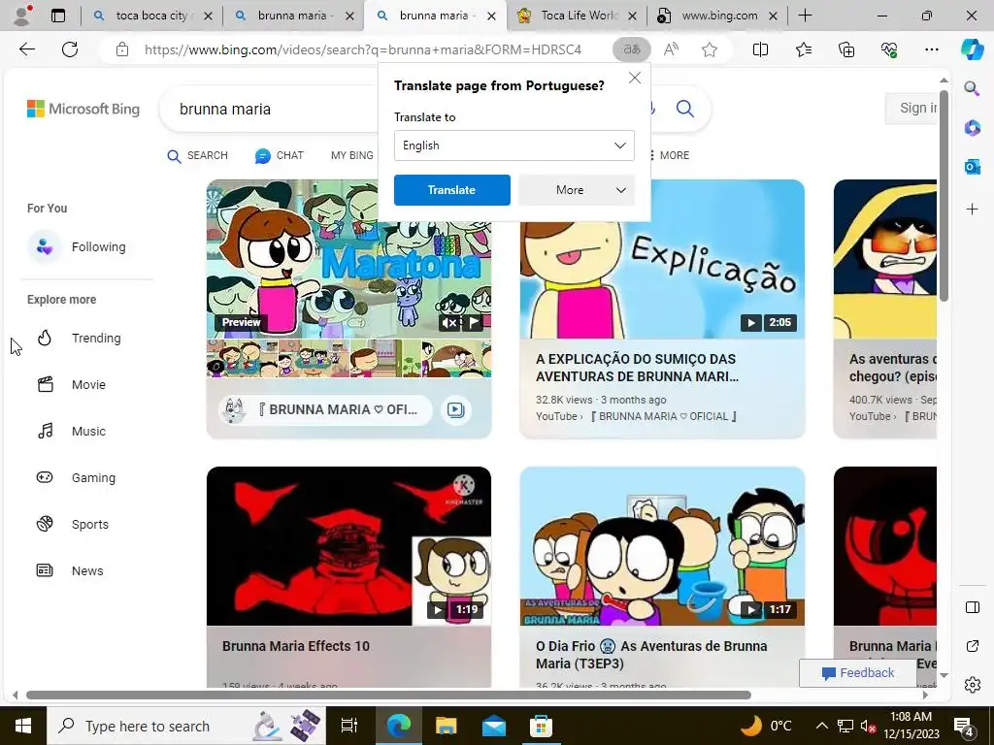Expand the Translate to English dropdown

tap(514, 146)
